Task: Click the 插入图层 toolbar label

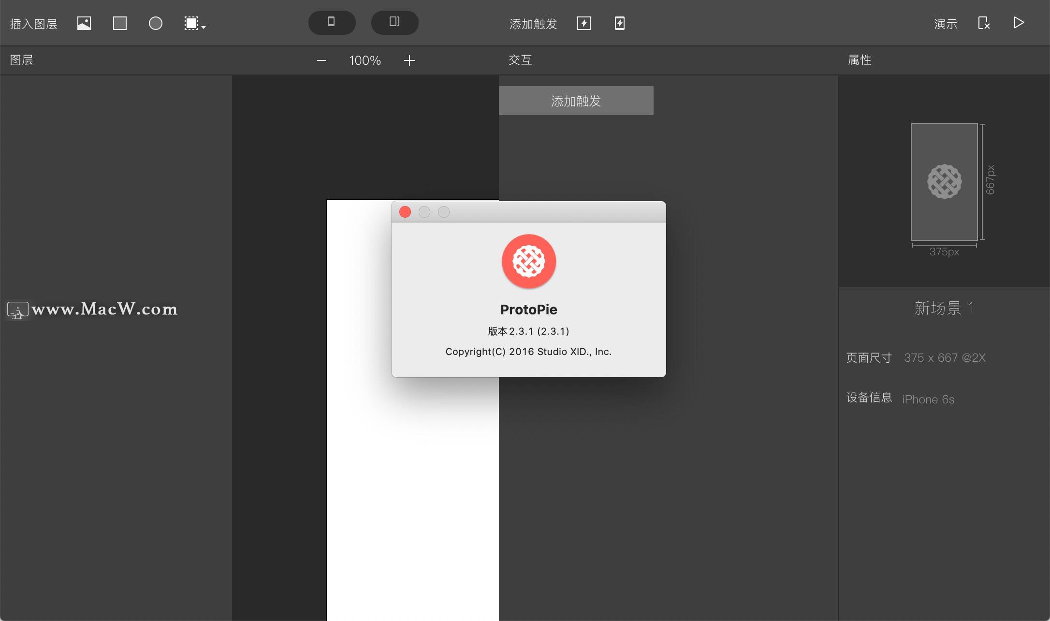Action: click(x=33, y=24)
